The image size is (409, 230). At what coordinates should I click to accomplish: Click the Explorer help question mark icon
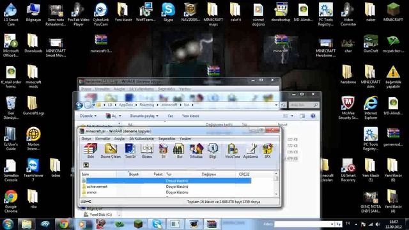313,116
